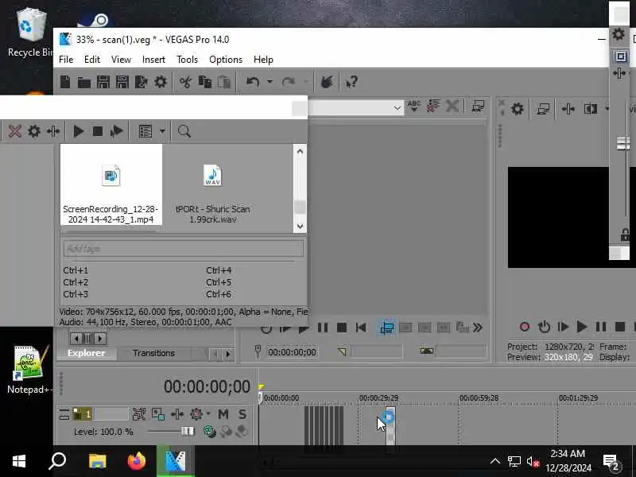Expand more trimmer buttons with double chevron
Screen dimensions: 636x477
(478, 328)
